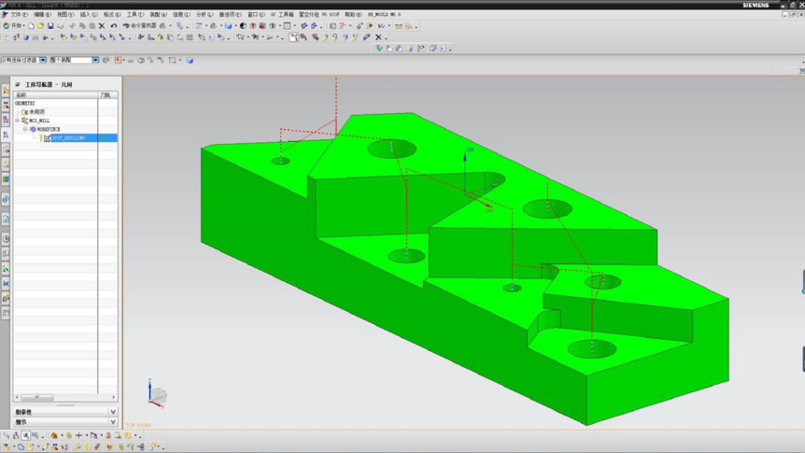Collapse the WORKPIECE tree node

click(x=25, y=129)
